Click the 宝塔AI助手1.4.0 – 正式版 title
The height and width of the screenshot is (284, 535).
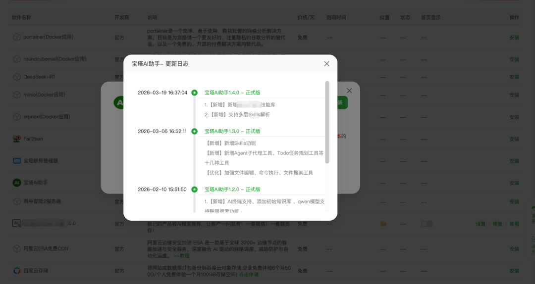(x=232, y=93)
